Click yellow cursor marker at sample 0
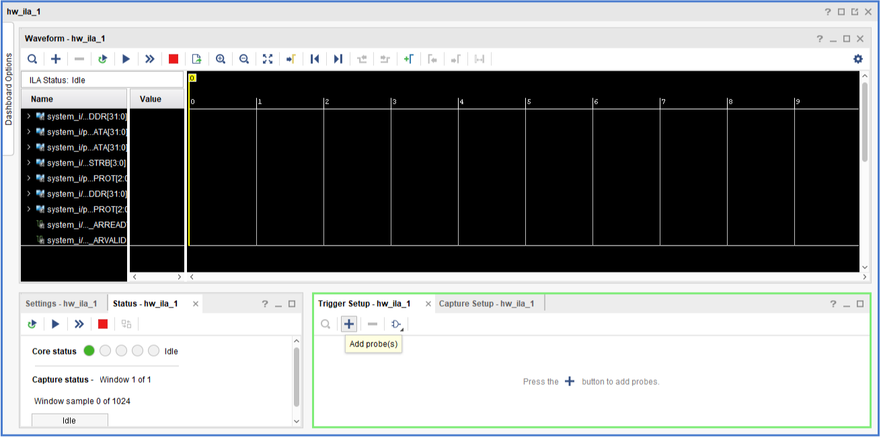This screenshot has height=438, width=881. coord(192,78)
